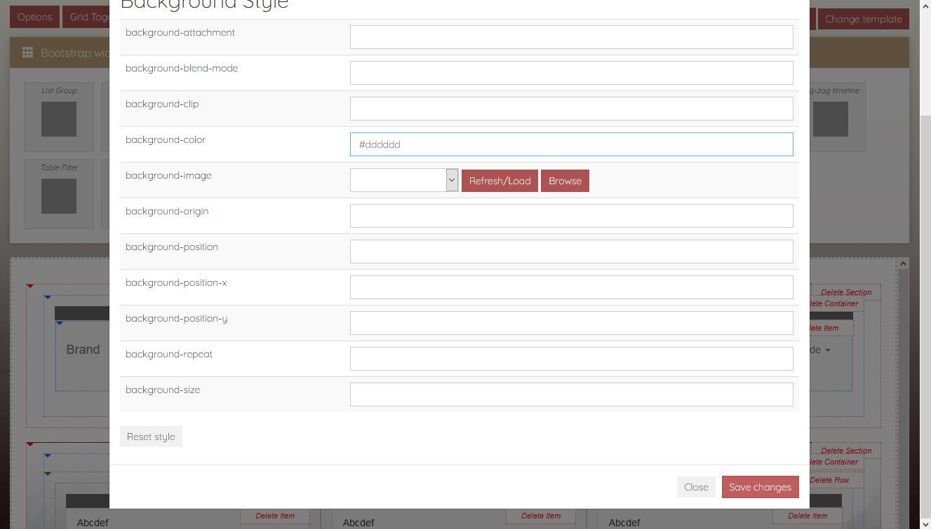Click the Delete Row link
Image resolution: width=931 pixels, height=529 pixels.
(x=829, y=481)
